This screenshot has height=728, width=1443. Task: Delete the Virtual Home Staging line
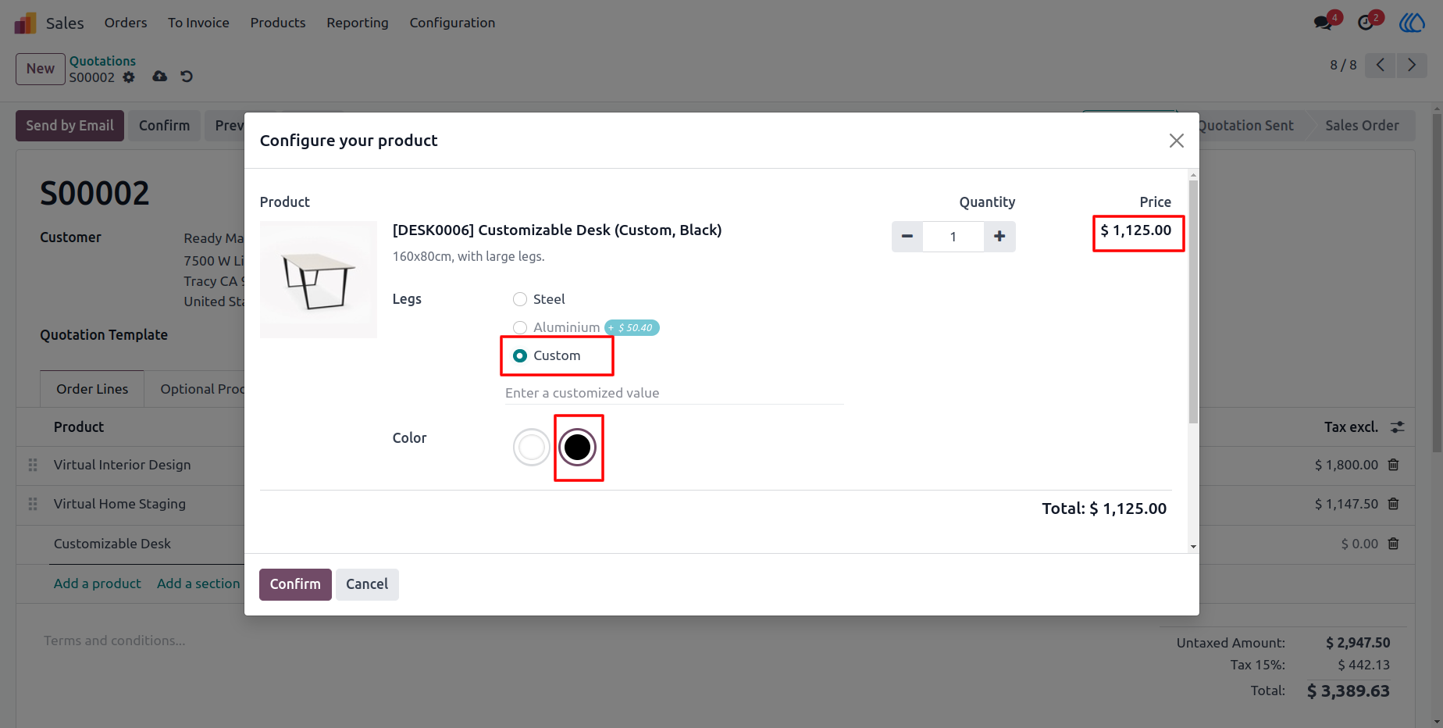1393,504
